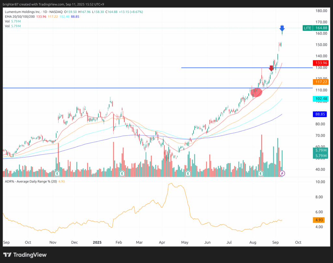
Task: Click the 150.00 price axis label
Action: point(321,45)
